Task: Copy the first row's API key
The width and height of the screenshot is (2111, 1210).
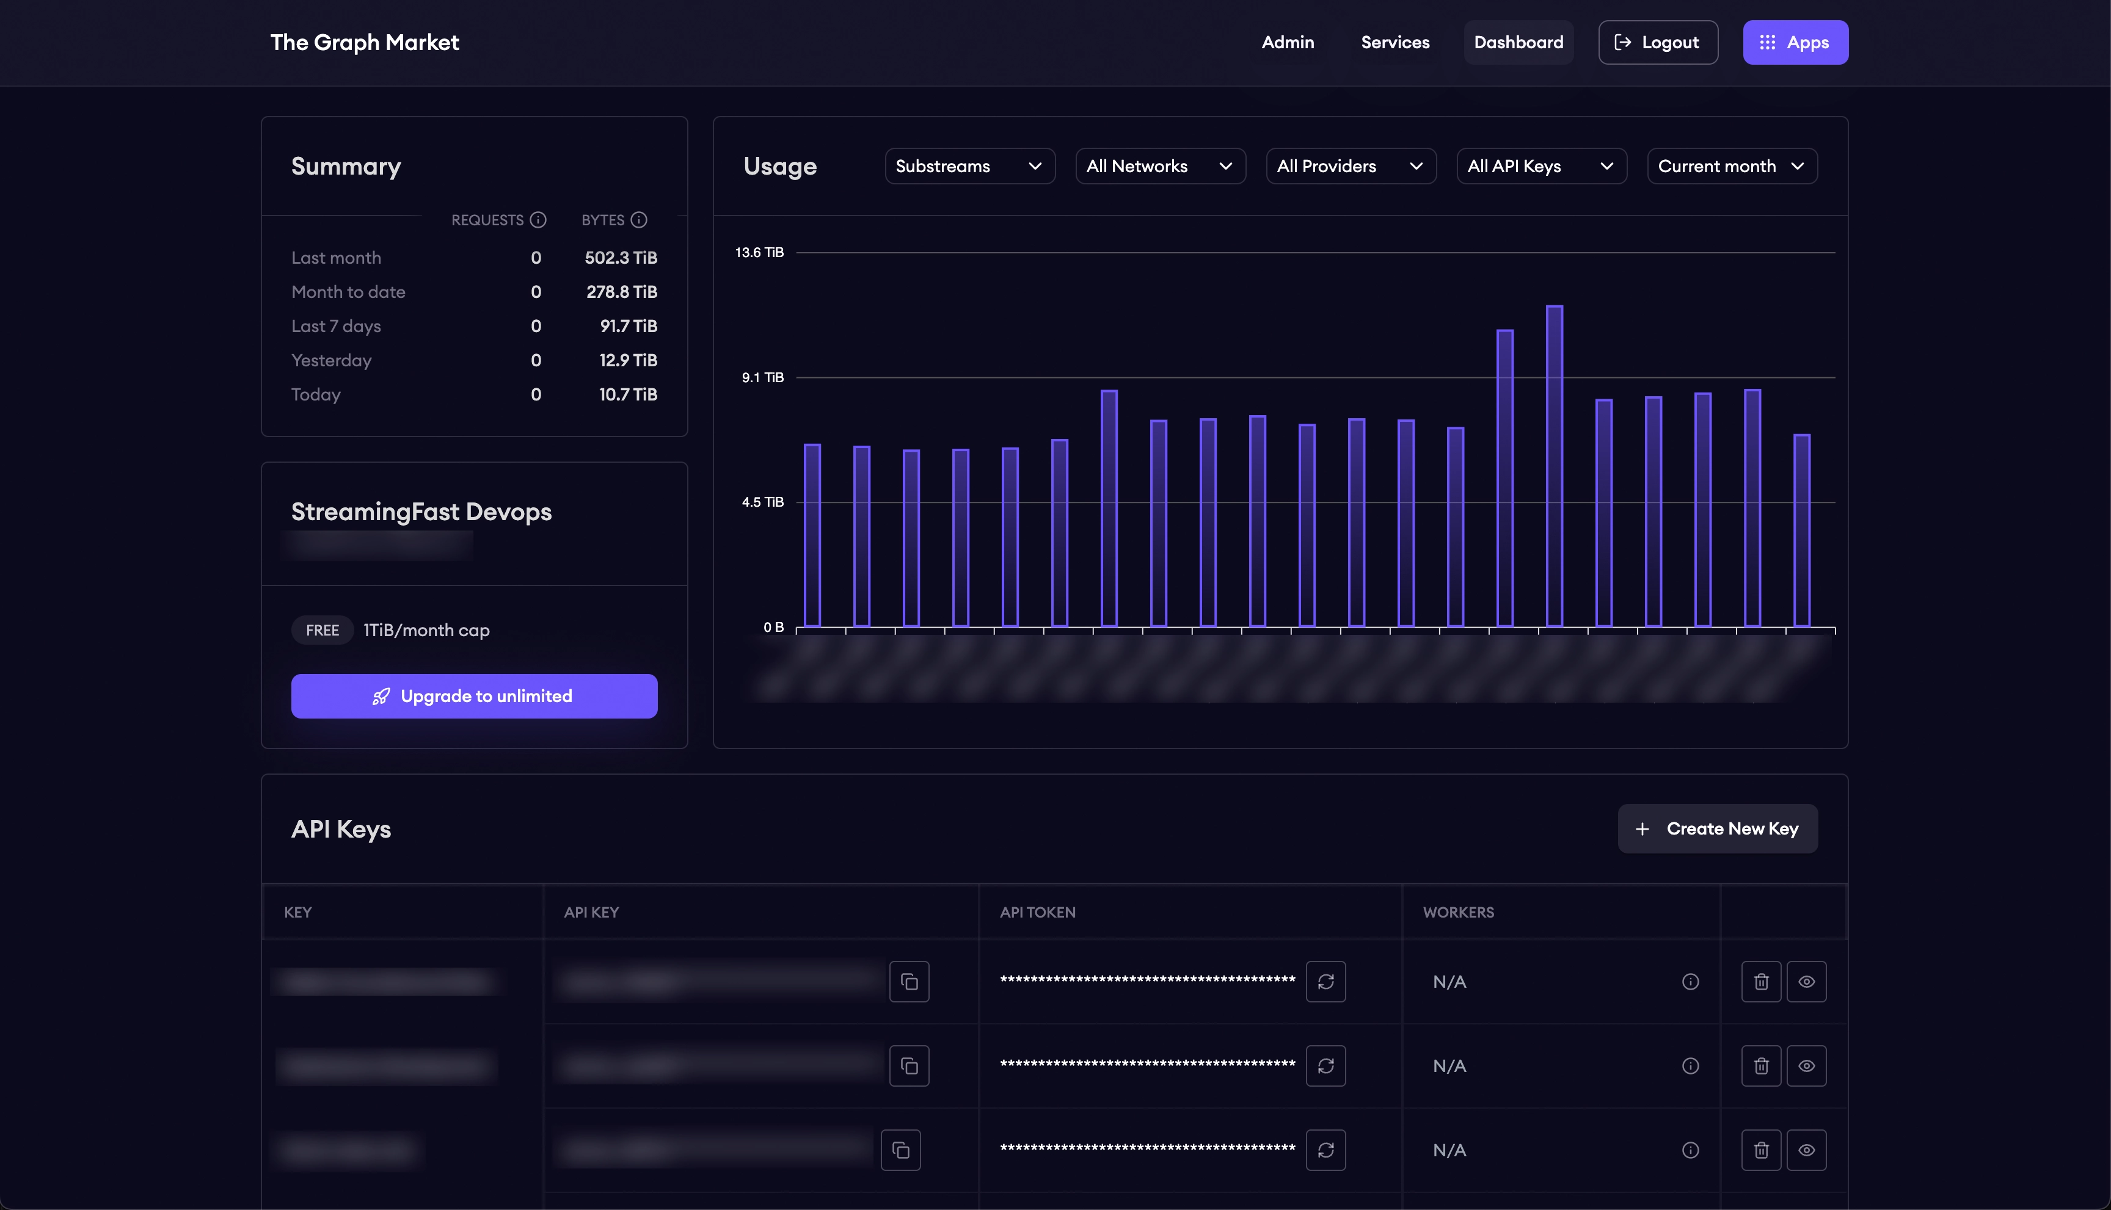Action: tap(909, 982)
